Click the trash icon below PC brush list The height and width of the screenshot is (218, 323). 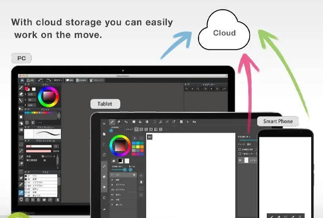tap(57, 200)
